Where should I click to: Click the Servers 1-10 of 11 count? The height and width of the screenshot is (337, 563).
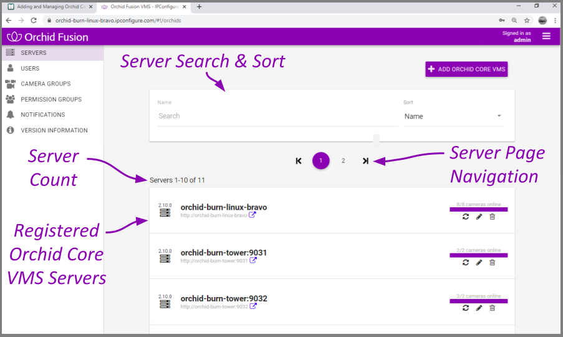tap(177, 180)
